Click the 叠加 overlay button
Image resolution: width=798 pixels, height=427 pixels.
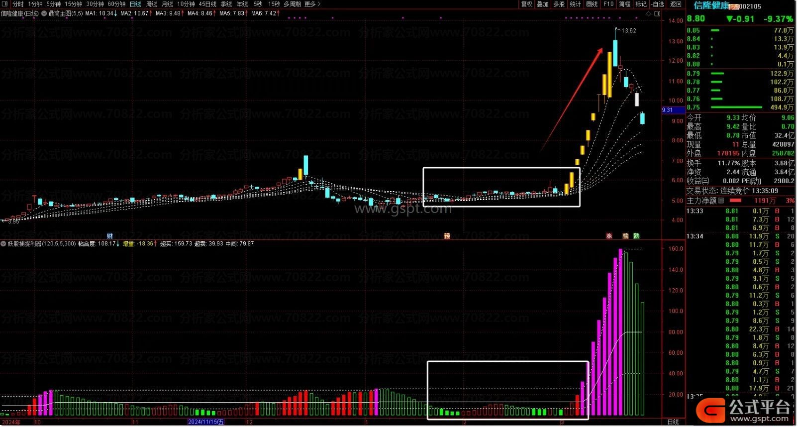click(543, 4)
